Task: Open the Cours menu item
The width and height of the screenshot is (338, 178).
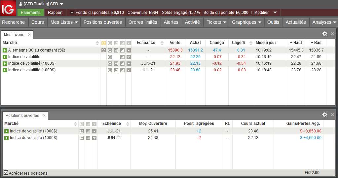Action: point(38,22)
